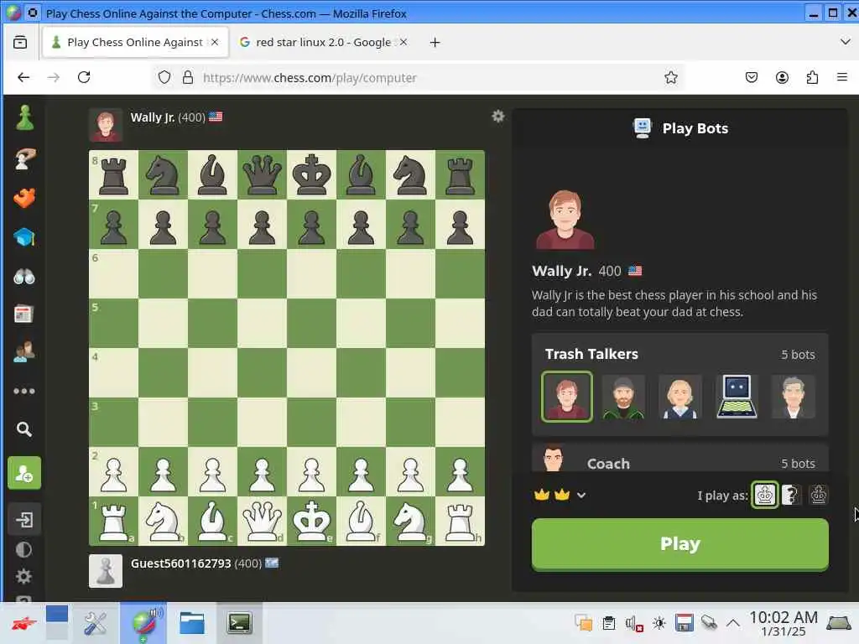The width and height of the screenshot is (859, 644).
Task: Click the Firefox browser taskbar entry
Action: 143,623
